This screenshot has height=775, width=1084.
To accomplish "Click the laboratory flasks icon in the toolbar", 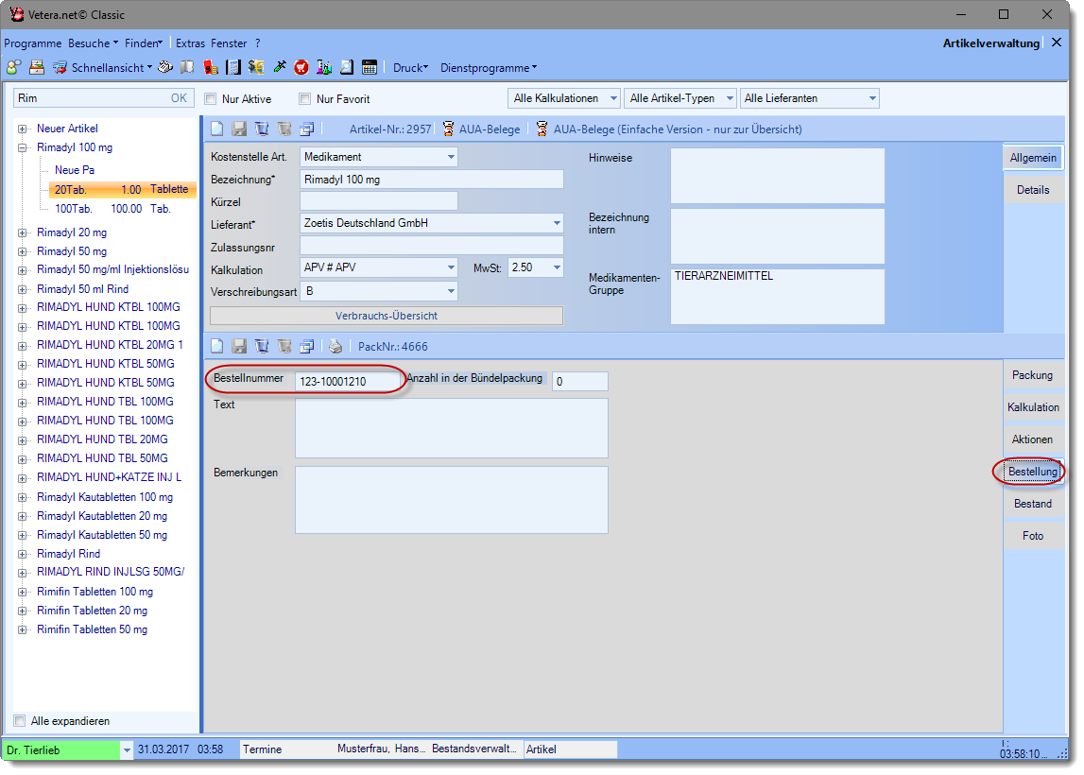I will pyautogui.click(x=324, y=67).
